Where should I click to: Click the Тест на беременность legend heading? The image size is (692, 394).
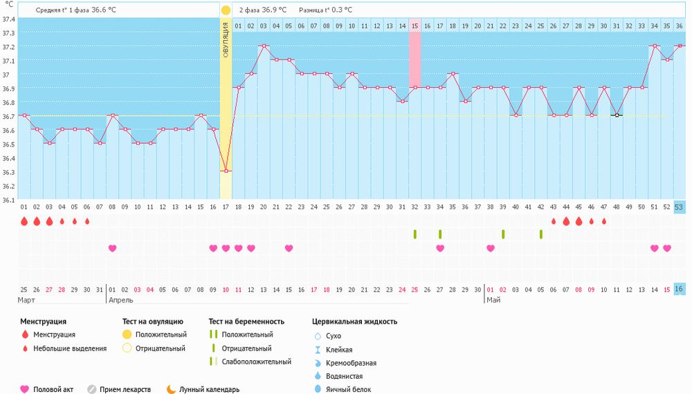coord(246,321)
